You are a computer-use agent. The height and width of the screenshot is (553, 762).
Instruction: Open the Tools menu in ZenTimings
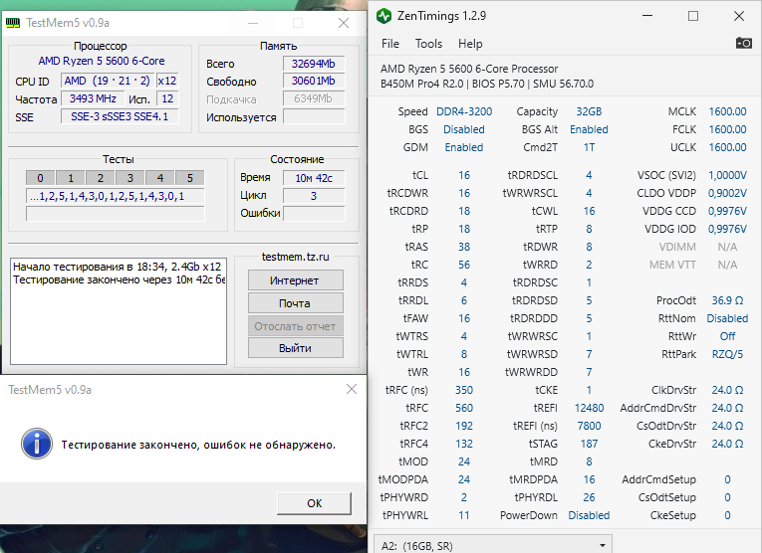tap(428, 44)
